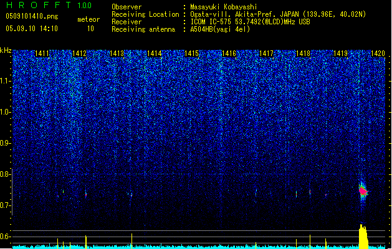Click the "Receiving Location" label

pyautogui.click(x=145, y=14)
